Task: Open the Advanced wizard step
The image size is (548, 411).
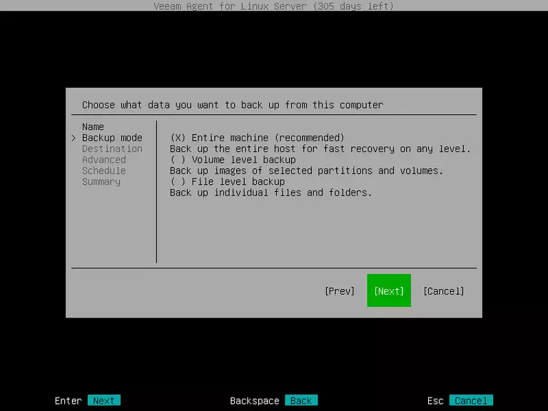Action: [x=103, y=160]
